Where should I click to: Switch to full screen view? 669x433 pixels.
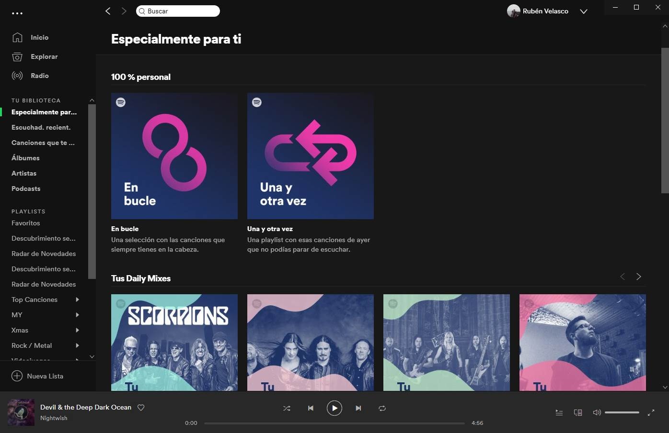(651, 412)
